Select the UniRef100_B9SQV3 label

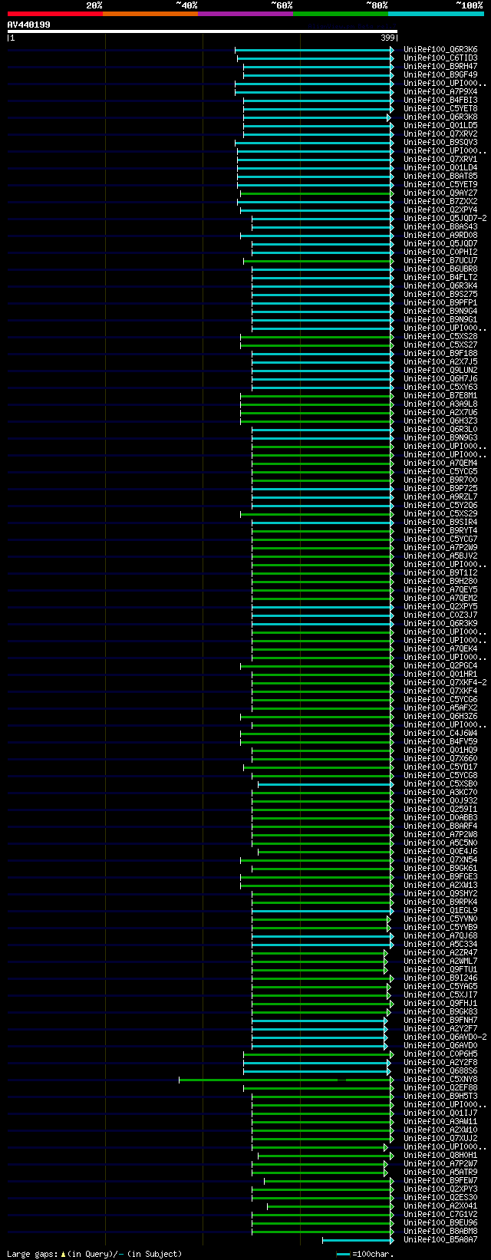click(x=440, y=142)
